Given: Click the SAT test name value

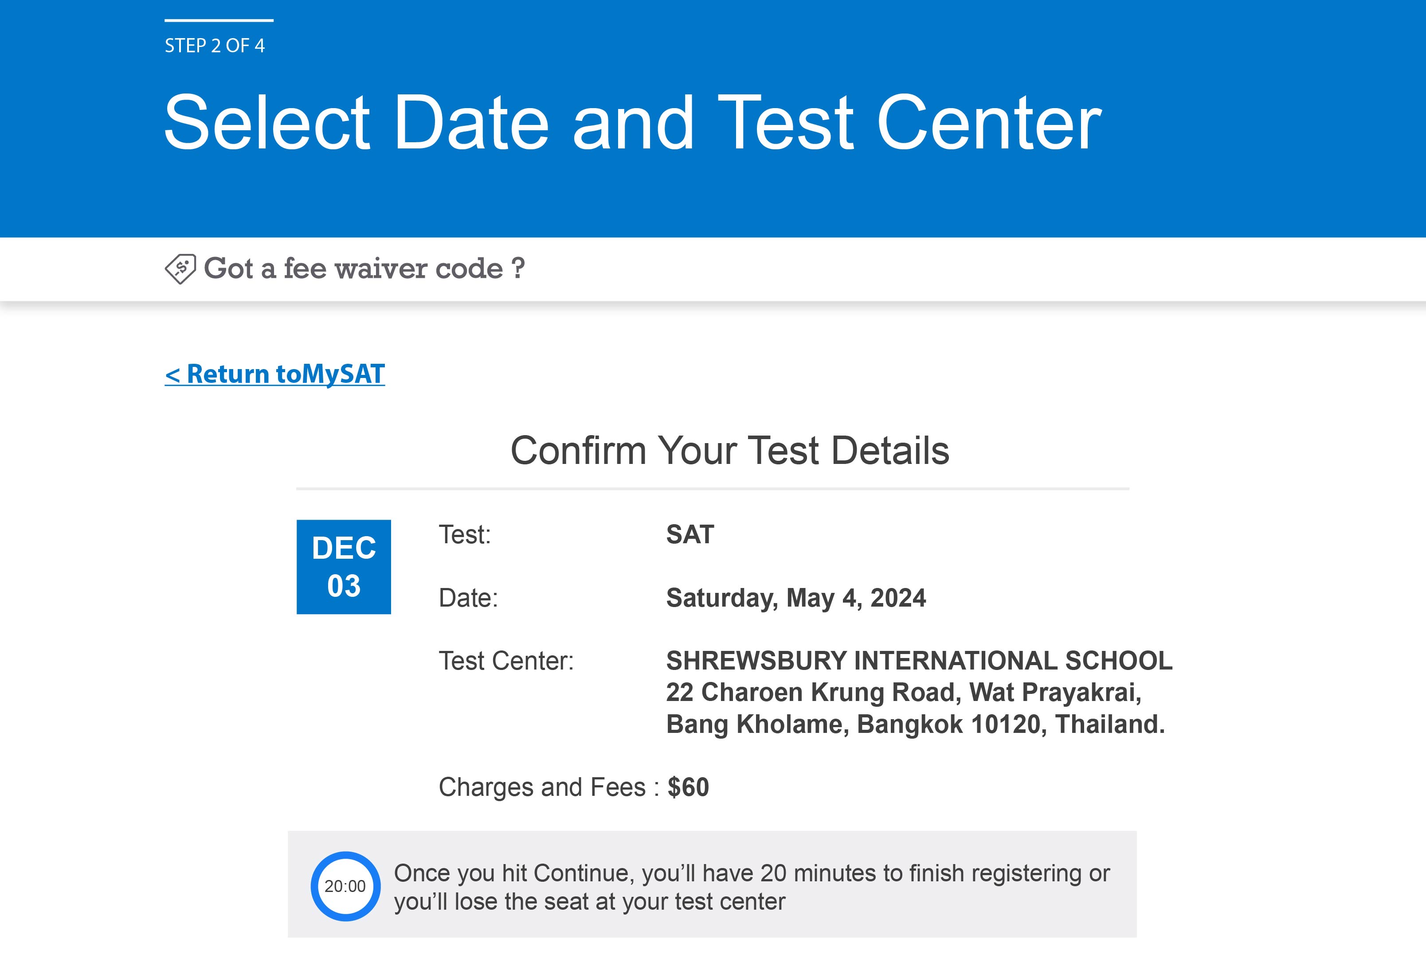Looking at the screenshot, I should 690,535.
